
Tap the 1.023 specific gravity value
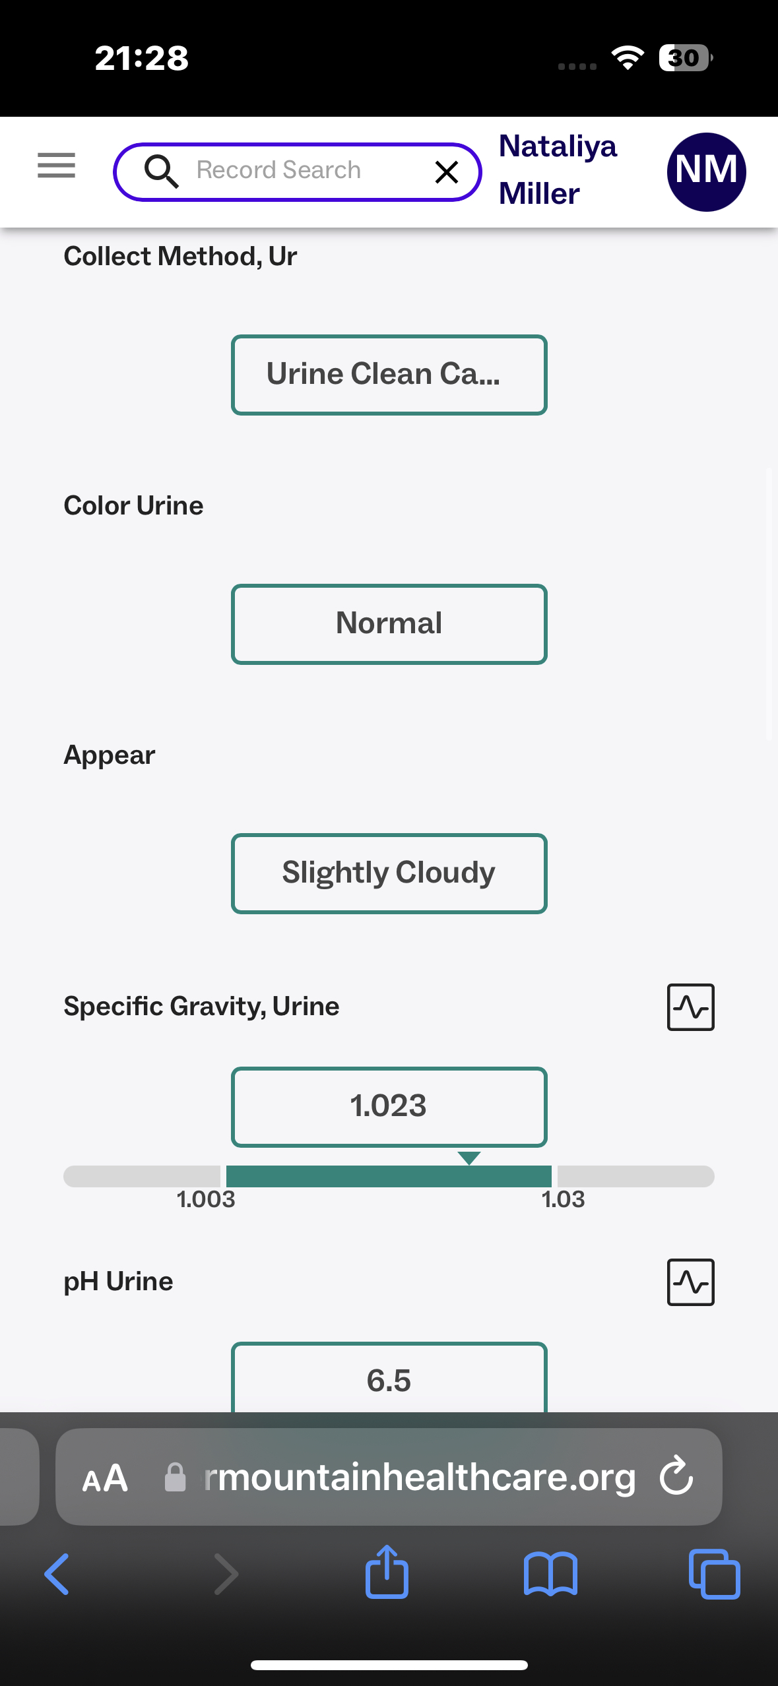click(389, 1106)
